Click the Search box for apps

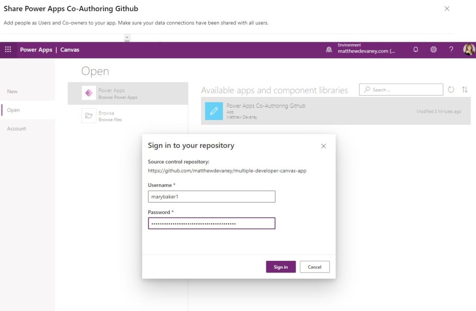pyautogui.click(x=401, y=89)
